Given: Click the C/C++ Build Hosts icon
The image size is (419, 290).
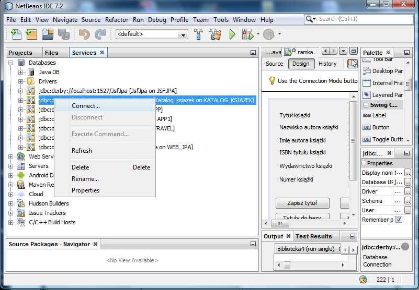Looking at the screenshot, I should click(x=21, y=222).
